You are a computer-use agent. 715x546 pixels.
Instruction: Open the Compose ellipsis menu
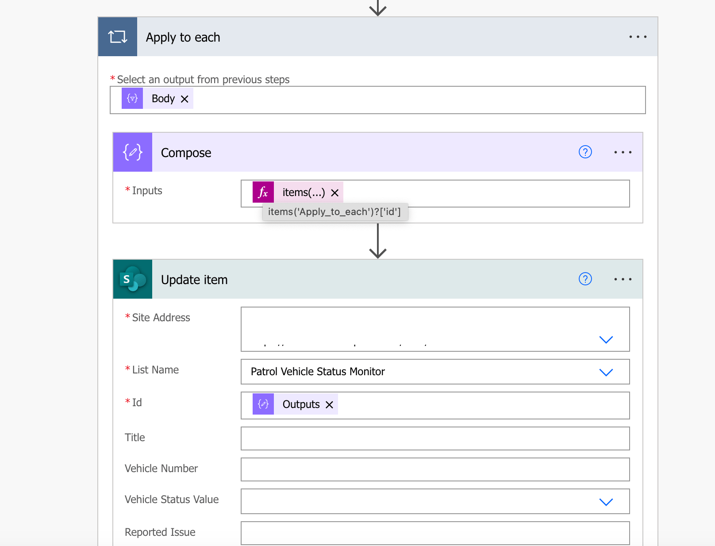pyautogui.click(x=623, y=152)
